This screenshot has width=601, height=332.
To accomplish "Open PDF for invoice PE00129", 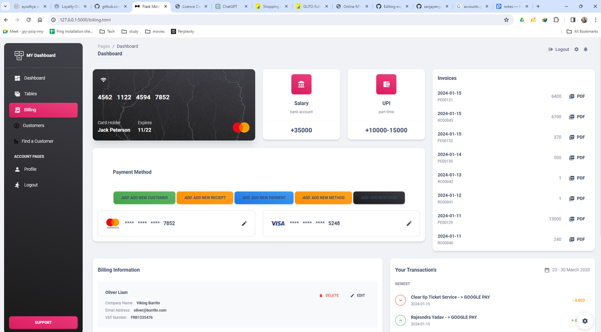I will (x=577, y=219).
